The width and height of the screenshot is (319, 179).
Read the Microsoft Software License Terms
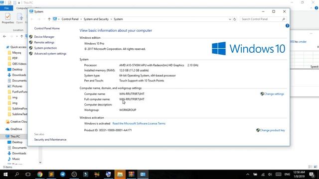tap(139, 124)
